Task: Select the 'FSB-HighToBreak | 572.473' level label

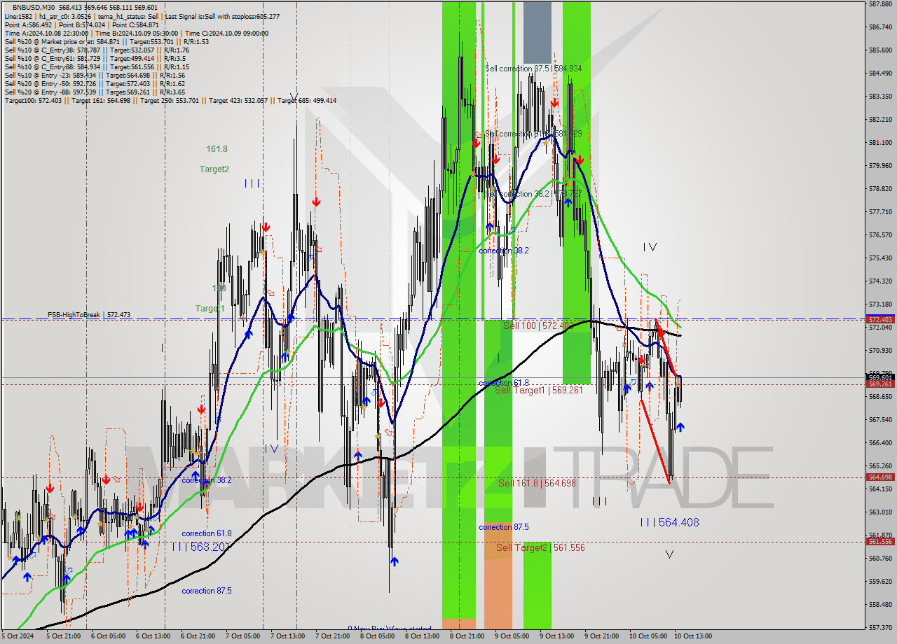Action: pos(89,315)
